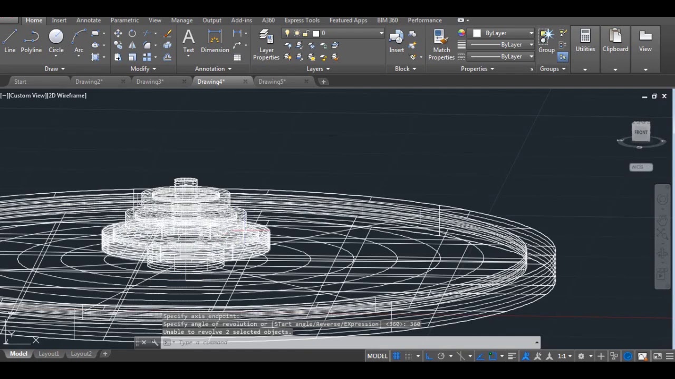Open the Insert ribbon tab
Screen dimensions: 675x379
tap(59, 20)
